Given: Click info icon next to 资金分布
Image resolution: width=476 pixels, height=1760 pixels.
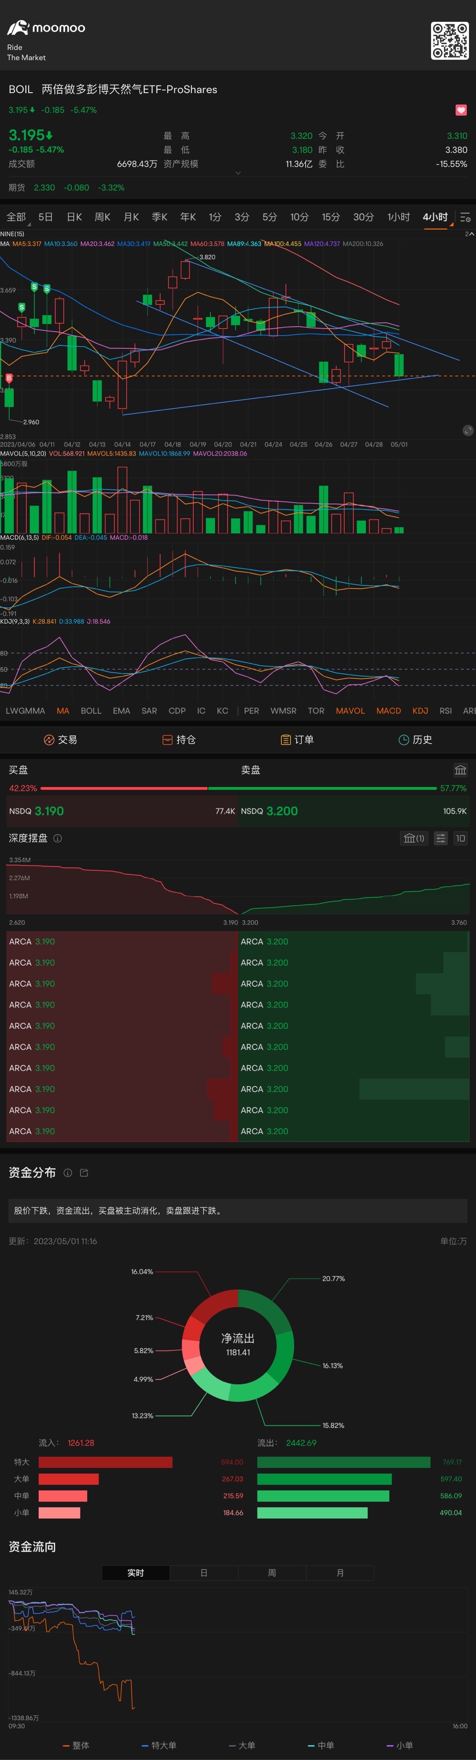Looking at the screenshot, I should tap(68, 1172).
